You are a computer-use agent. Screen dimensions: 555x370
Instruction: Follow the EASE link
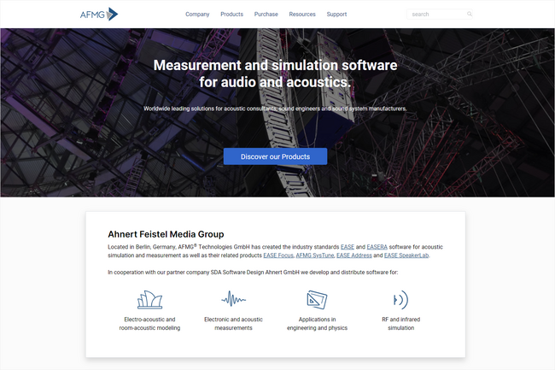click(348, 247)
